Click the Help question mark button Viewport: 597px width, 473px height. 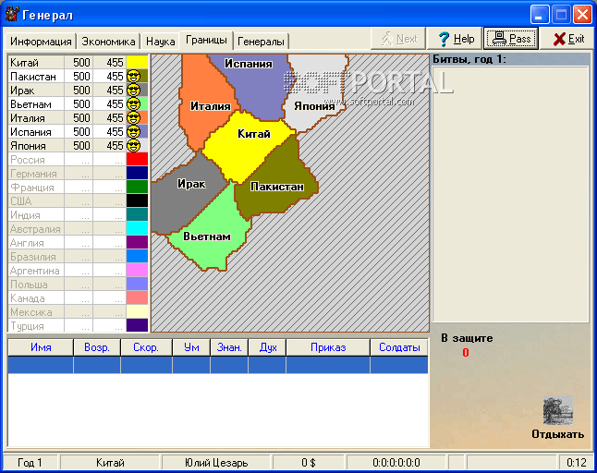[x=456, y=39]
